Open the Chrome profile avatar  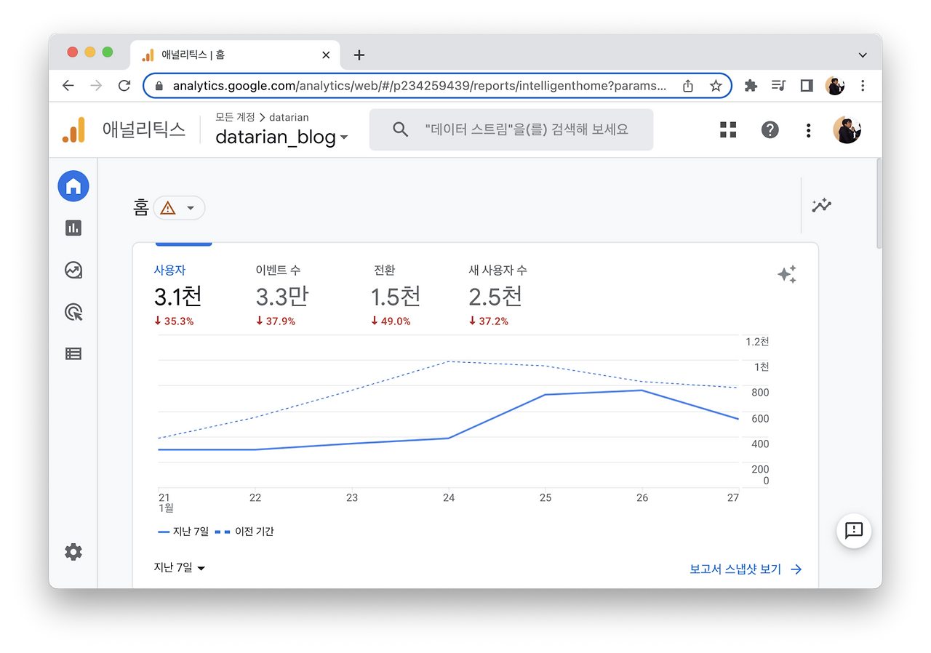point(834,86)
